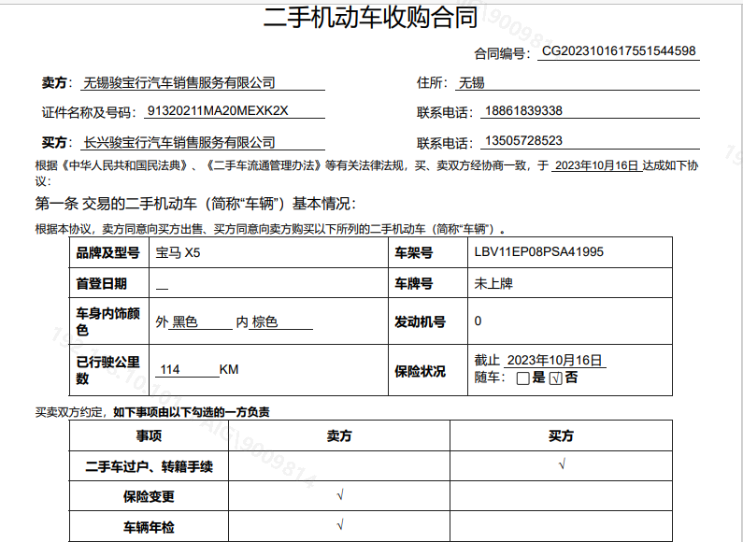Click the buyer checkmark for 二手车过户、转籍手续
The width and height of the screenshot is (743, 542).
tap(562, 464)
